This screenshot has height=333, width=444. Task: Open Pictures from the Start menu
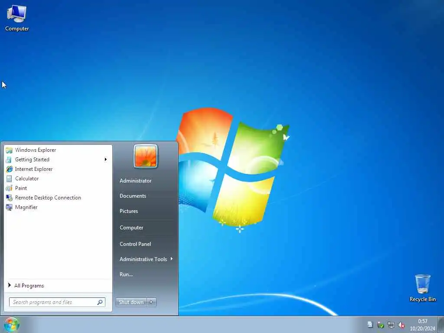point(129,211)
